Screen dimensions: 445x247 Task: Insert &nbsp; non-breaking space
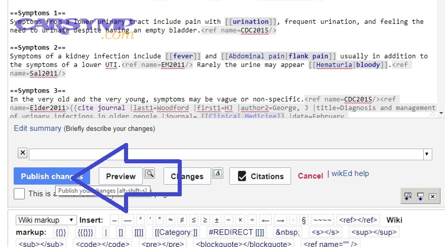287,232
